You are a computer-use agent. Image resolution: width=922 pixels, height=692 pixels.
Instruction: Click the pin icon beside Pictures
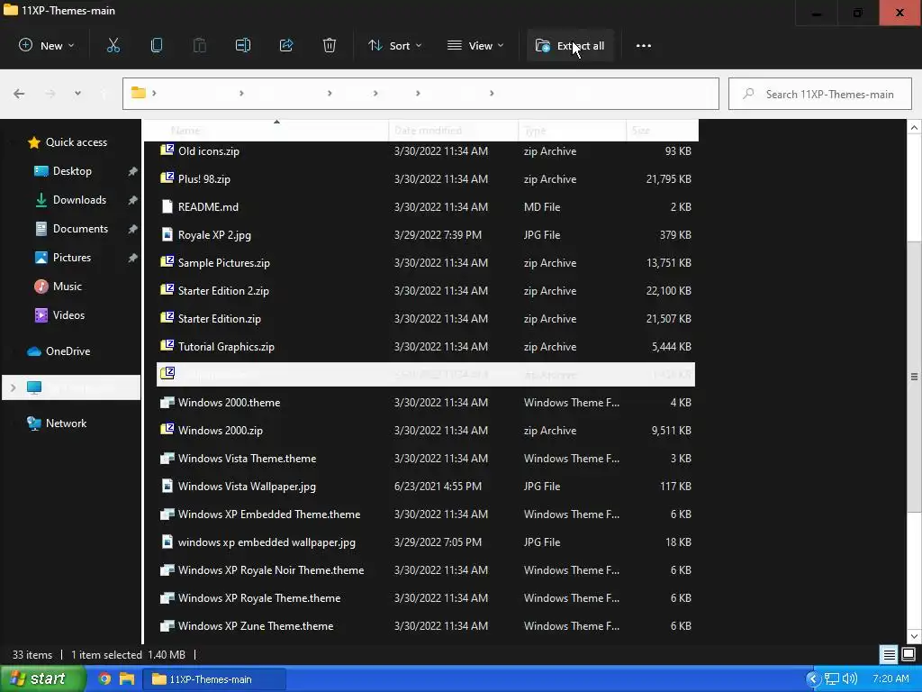132,258
